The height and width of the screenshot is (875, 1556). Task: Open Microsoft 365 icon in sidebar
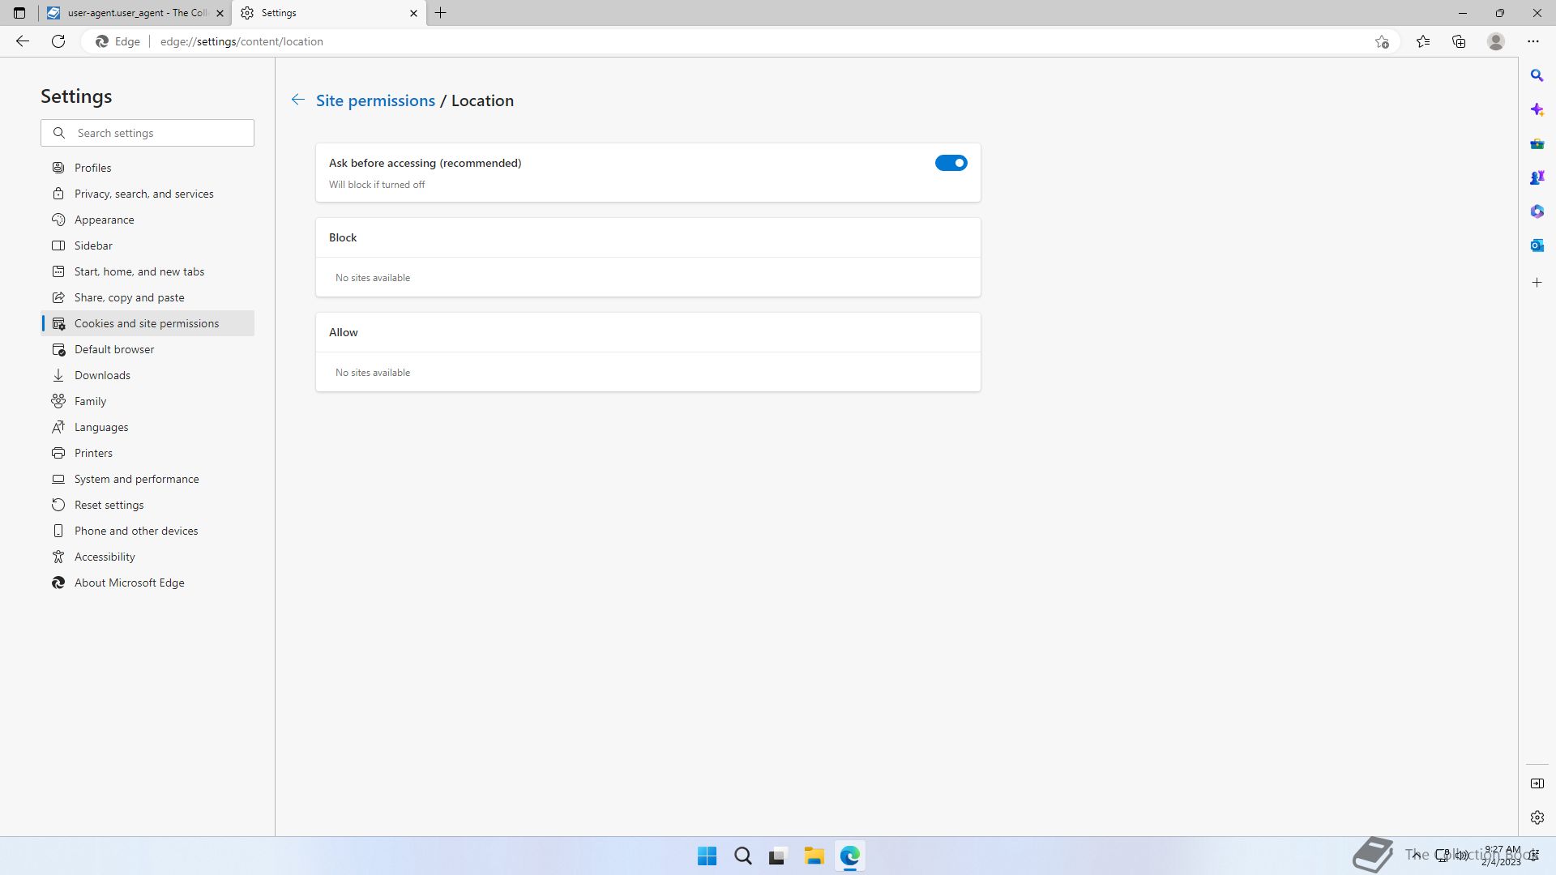[1537, 211]
